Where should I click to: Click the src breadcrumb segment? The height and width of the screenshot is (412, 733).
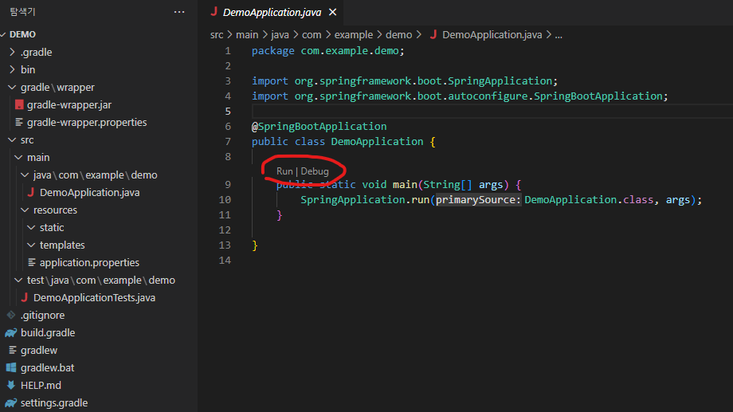tap(217, 34)
